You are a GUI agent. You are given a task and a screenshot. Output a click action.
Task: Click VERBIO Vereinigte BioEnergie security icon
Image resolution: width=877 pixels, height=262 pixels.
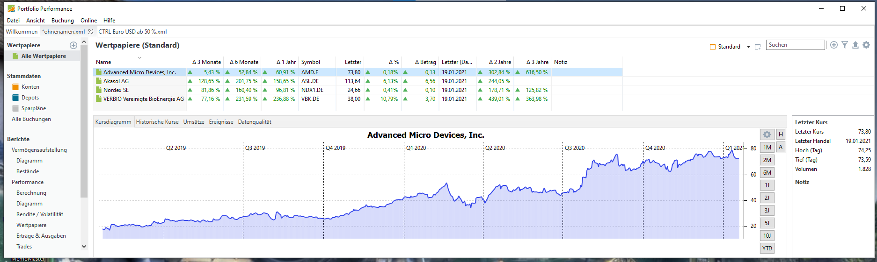(99, 99)
